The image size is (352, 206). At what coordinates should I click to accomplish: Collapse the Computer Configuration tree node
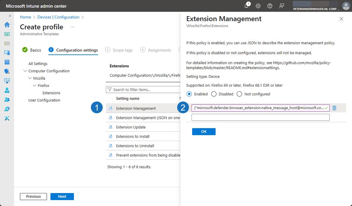coord(25,71)
